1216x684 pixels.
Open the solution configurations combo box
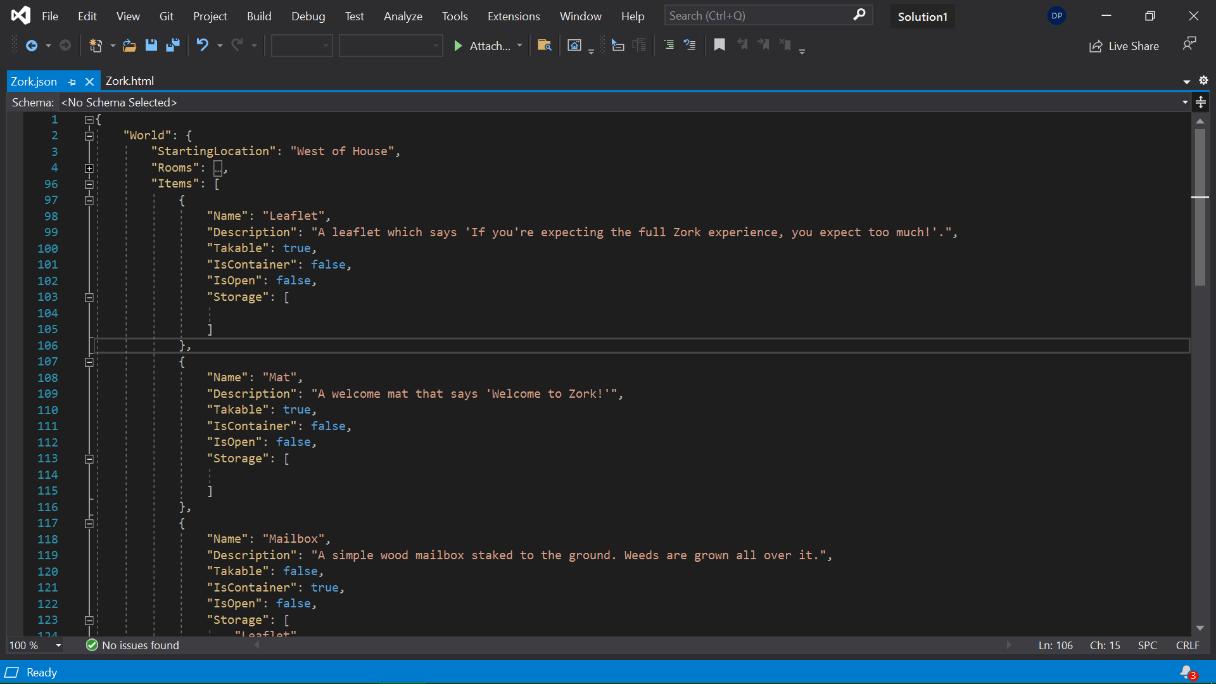[x=301, y=46]
